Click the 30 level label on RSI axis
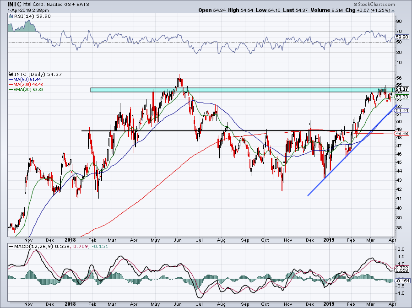Image resolution: width=412 pixels, height=308 pixels. (x=399, y=53)
